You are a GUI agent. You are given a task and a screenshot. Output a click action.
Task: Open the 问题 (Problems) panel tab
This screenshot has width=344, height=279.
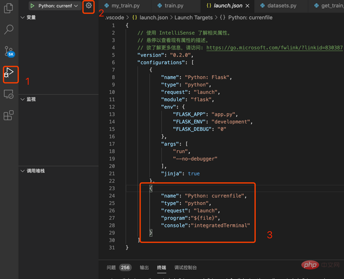[111, 267]
